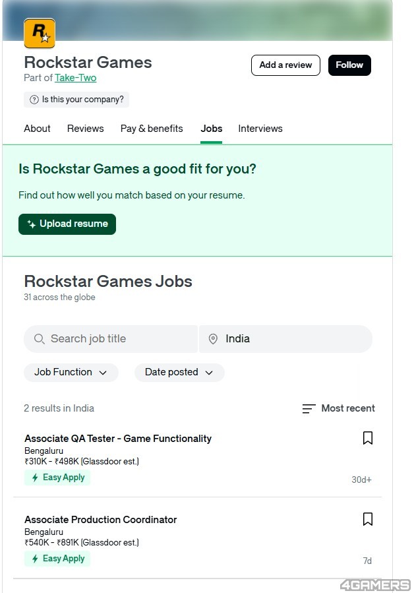The width and height of the screenshot is (414, 593).
Task: Click the location pin icon
Action: pyautogui.click(x=213, y=339)
